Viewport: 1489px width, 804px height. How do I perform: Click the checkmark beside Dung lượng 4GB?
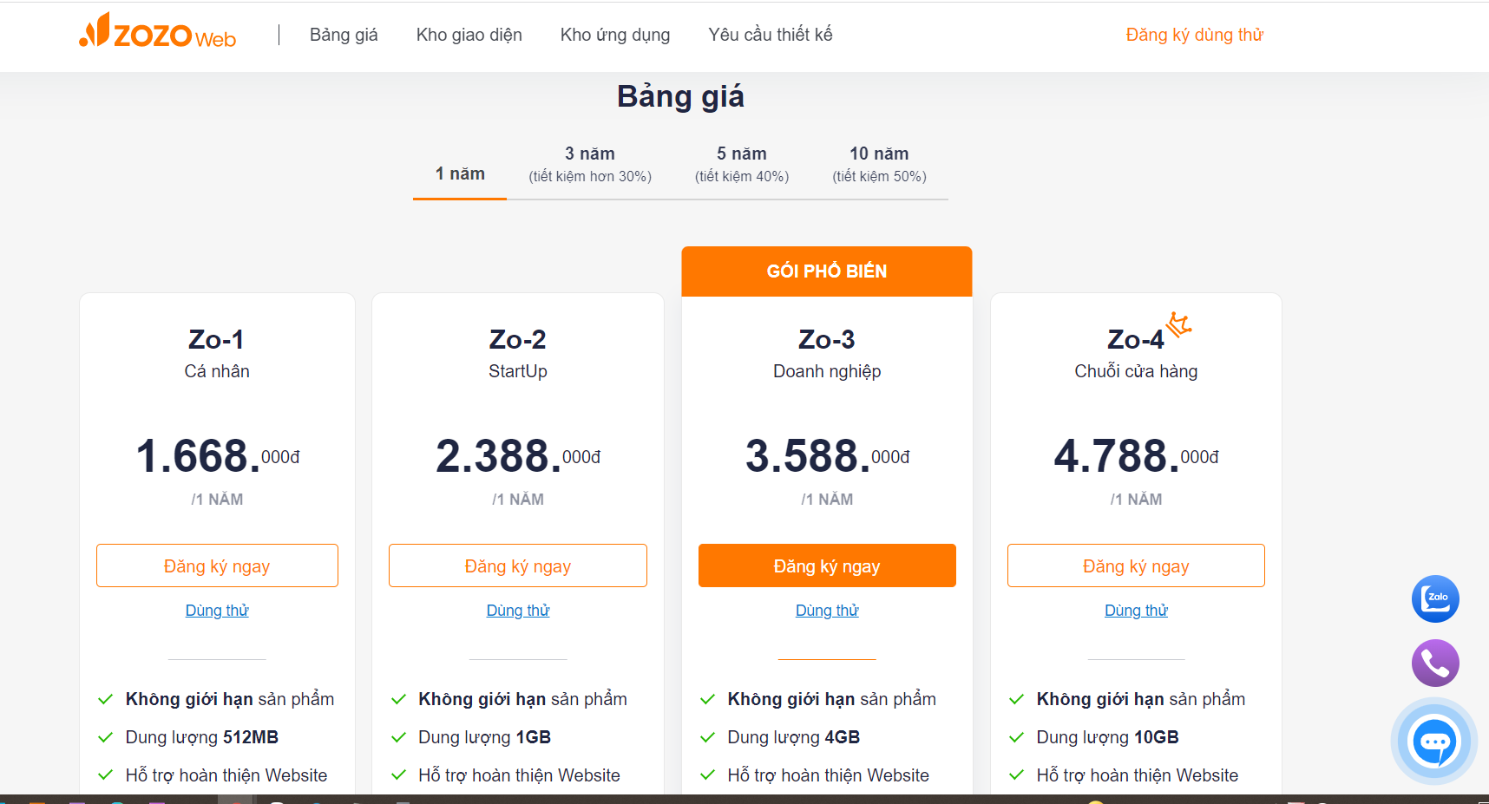tap(708, 737)
